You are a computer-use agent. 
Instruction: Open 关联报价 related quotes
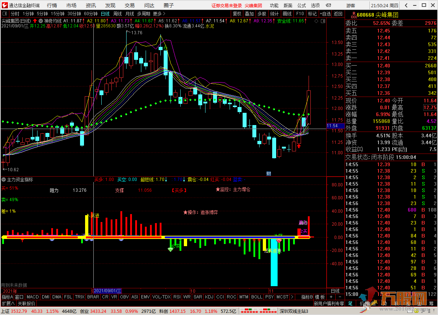point(26,304)
